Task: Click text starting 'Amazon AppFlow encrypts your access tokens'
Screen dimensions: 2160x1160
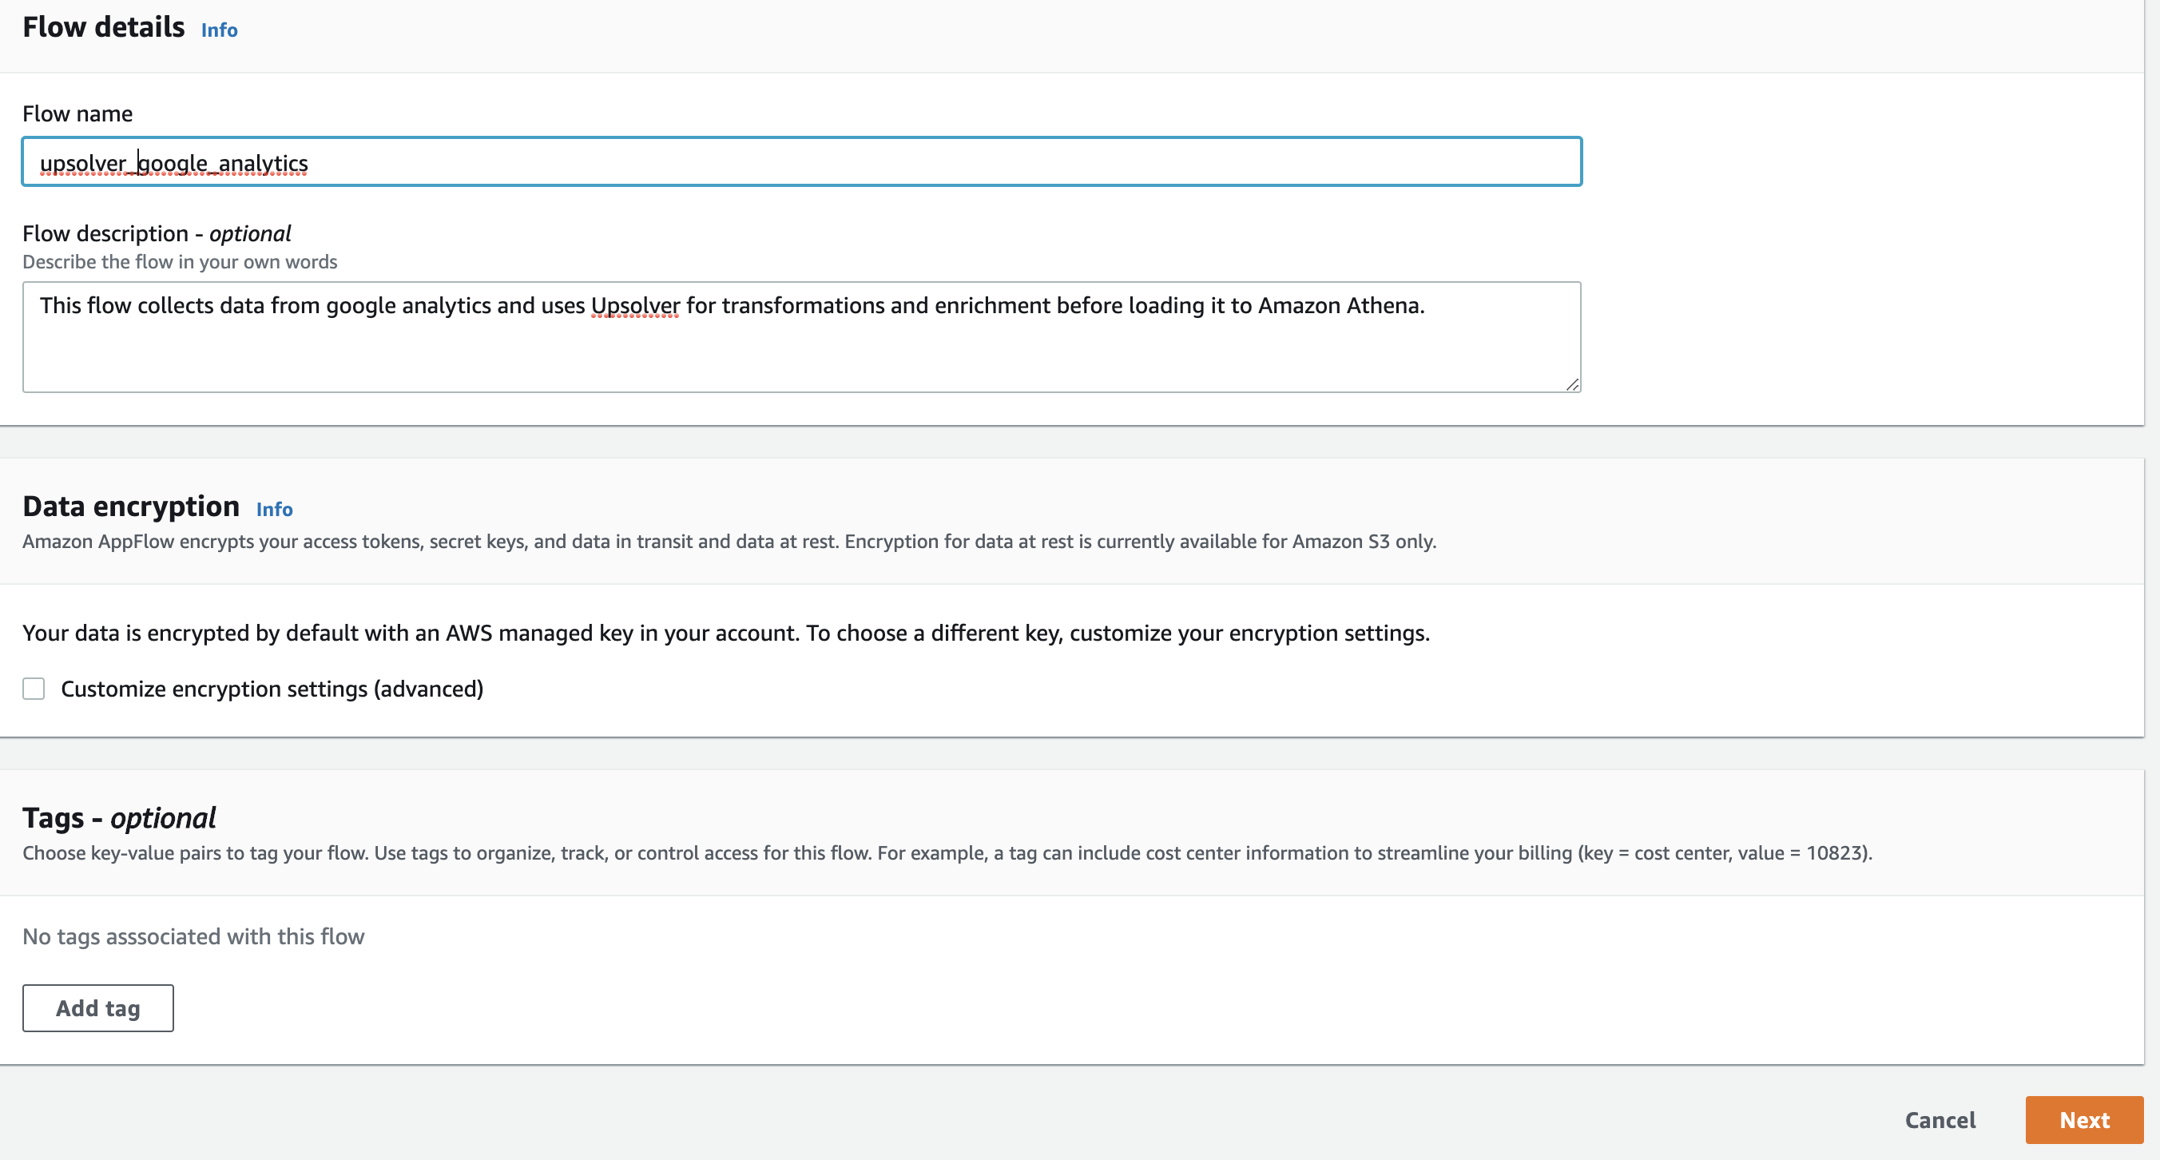Action: click(x=729, y=541)
